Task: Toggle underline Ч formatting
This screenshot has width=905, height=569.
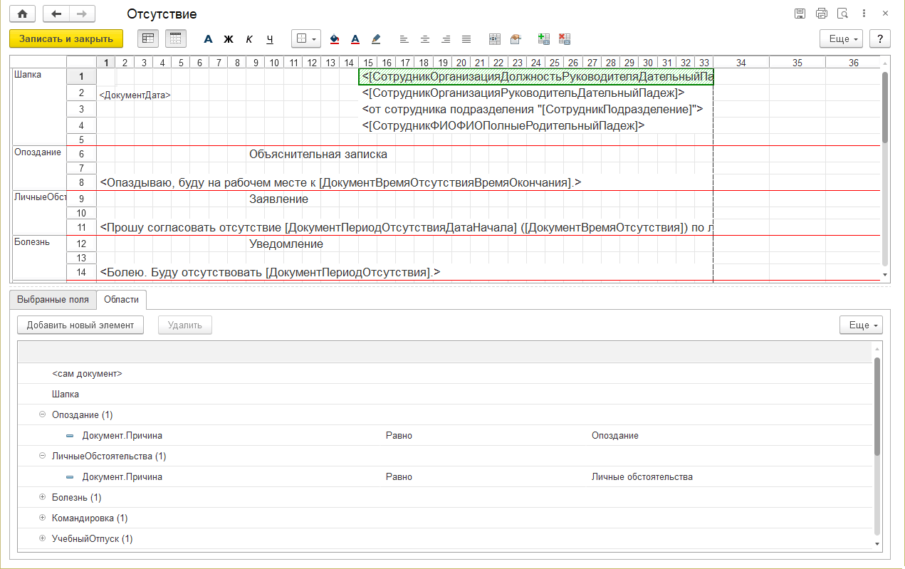Action: [x=270, y=39]
